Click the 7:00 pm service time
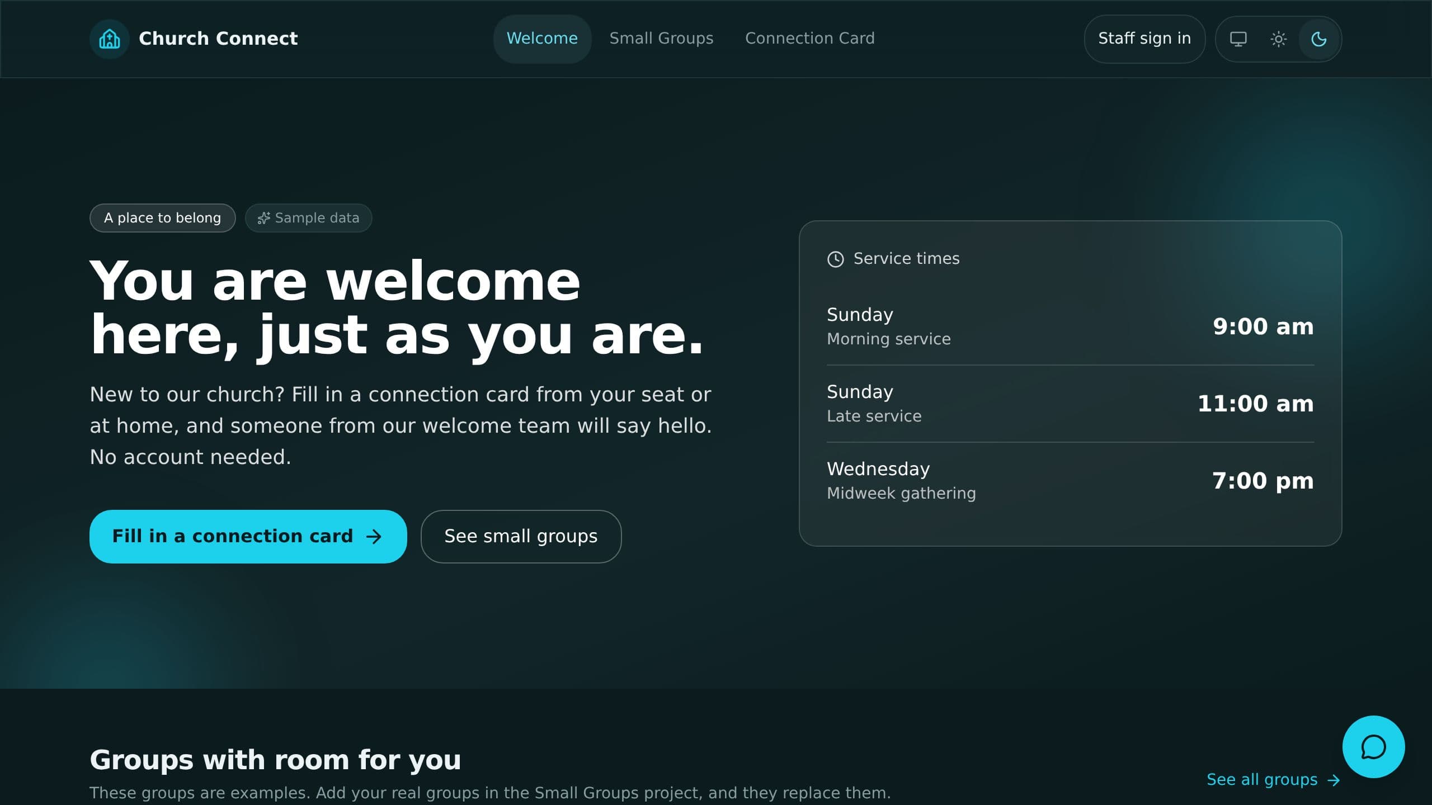 click(1263, 481)
